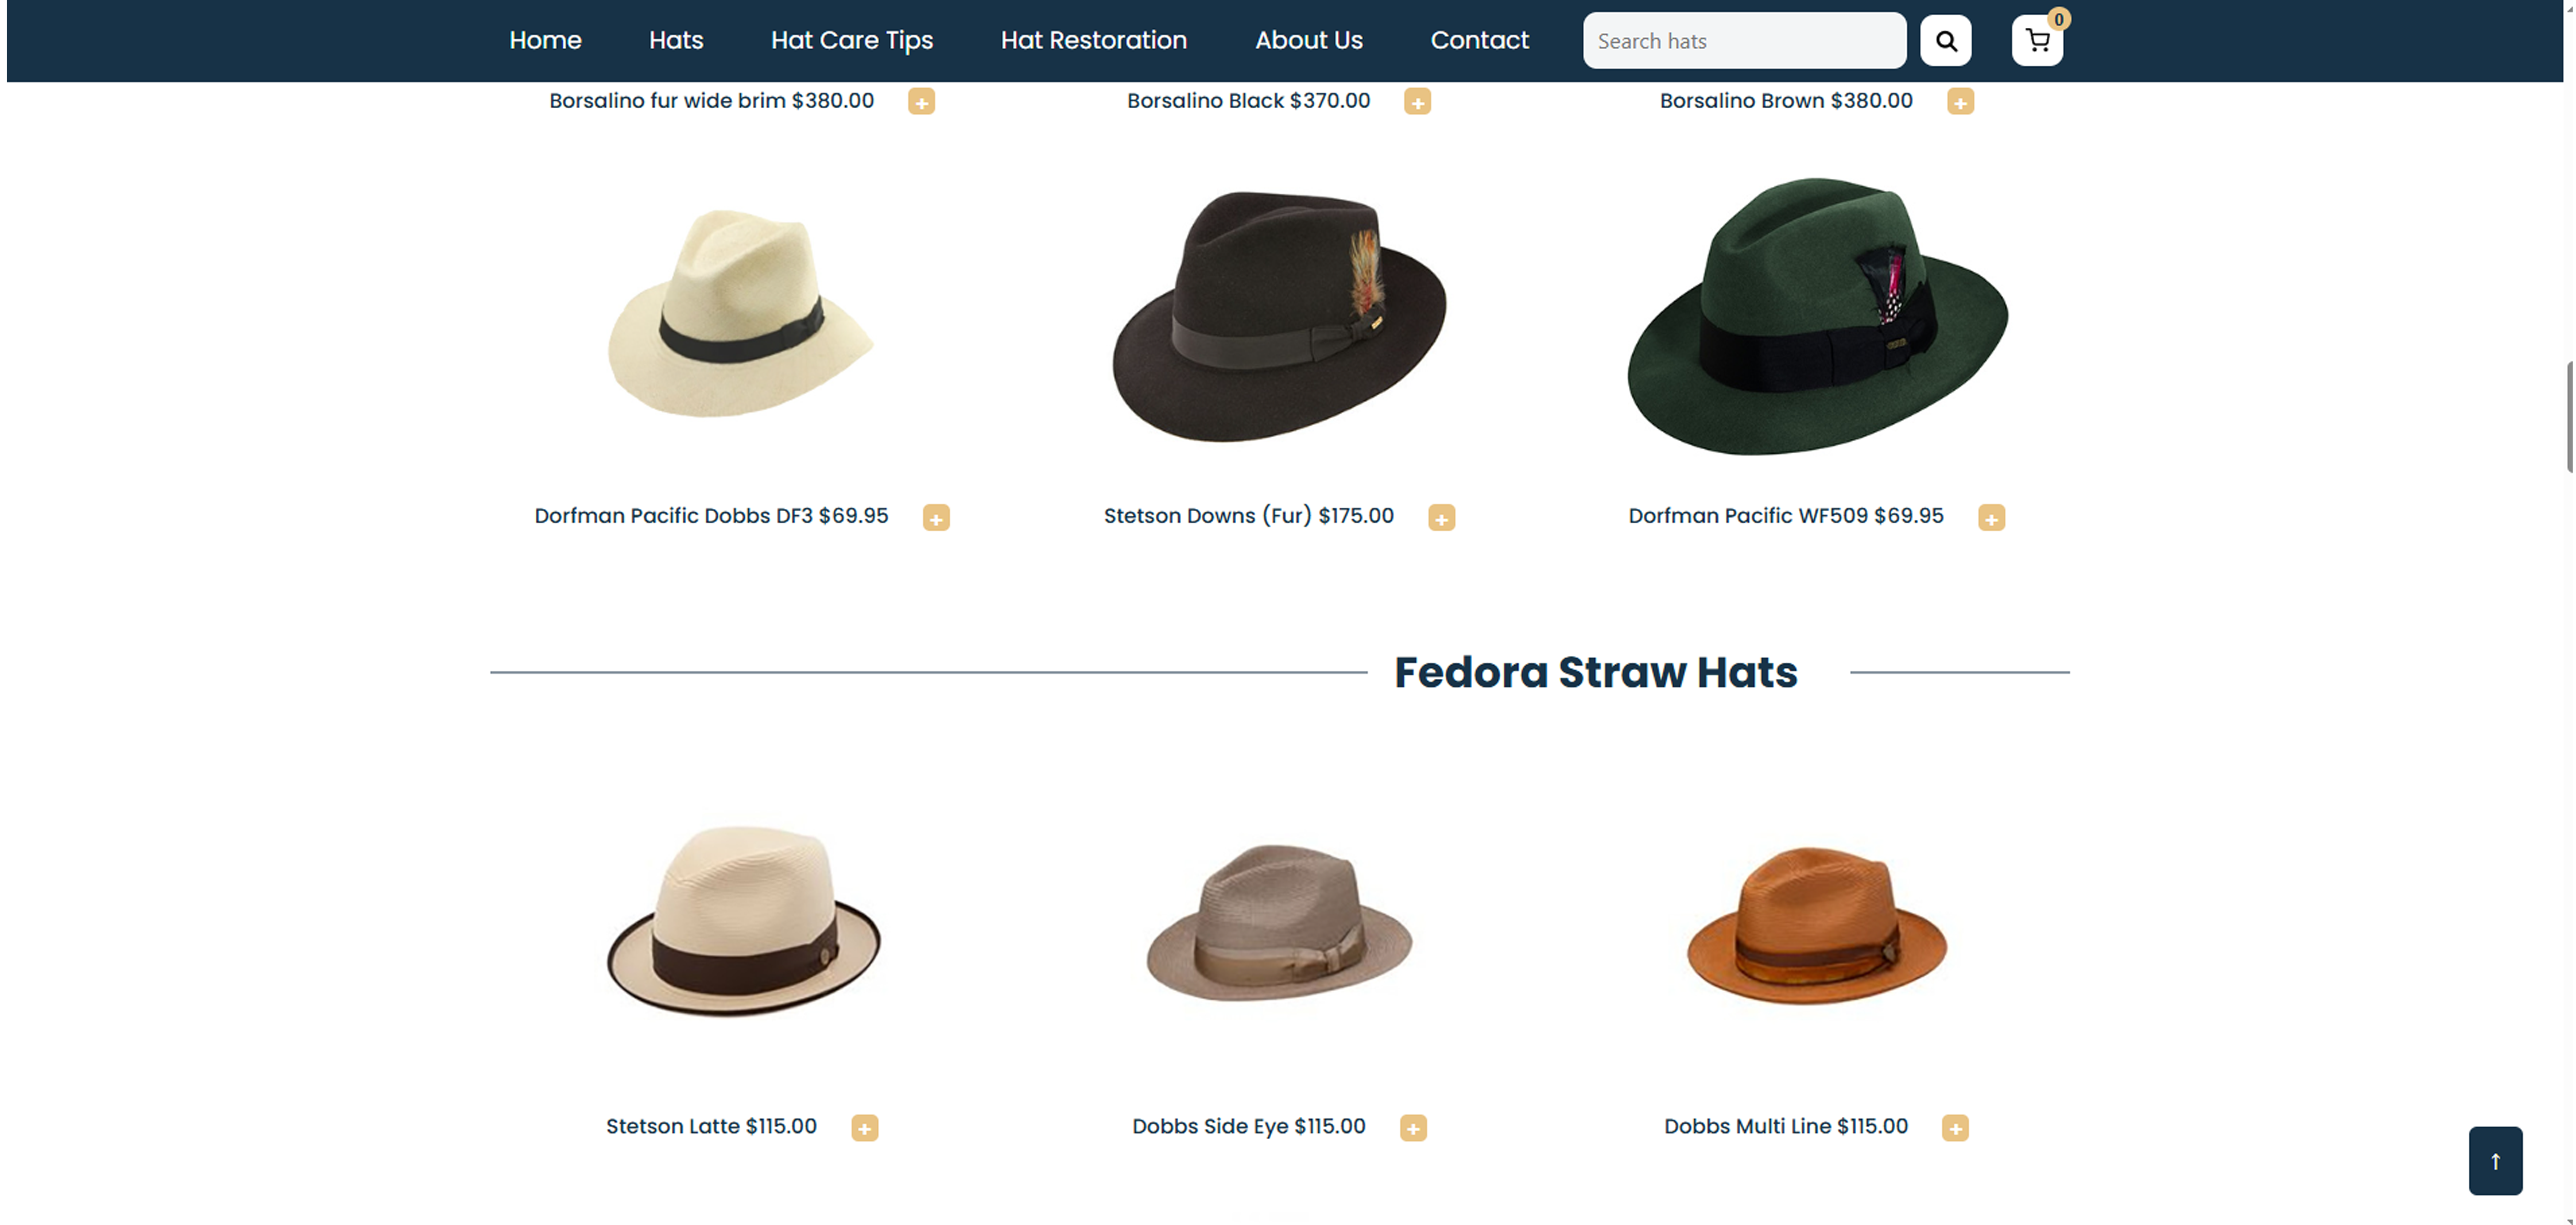Image resolution: width=2576 pixels, height=1225 pixels.
Task: Click the search magnifier button
Action: (1945, 41)
